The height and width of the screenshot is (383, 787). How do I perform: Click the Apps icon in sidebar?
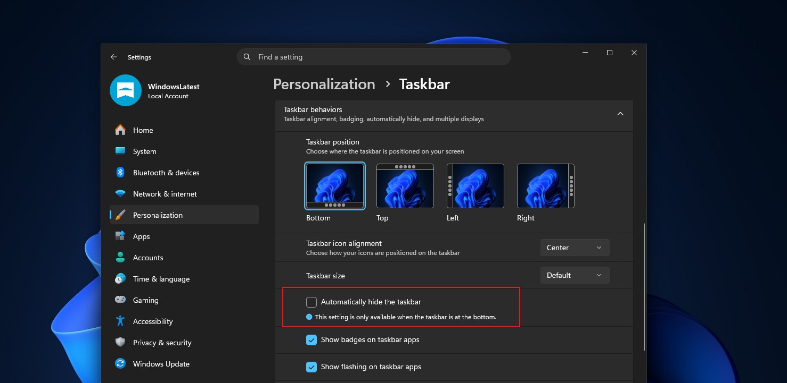tap(120, 236)
